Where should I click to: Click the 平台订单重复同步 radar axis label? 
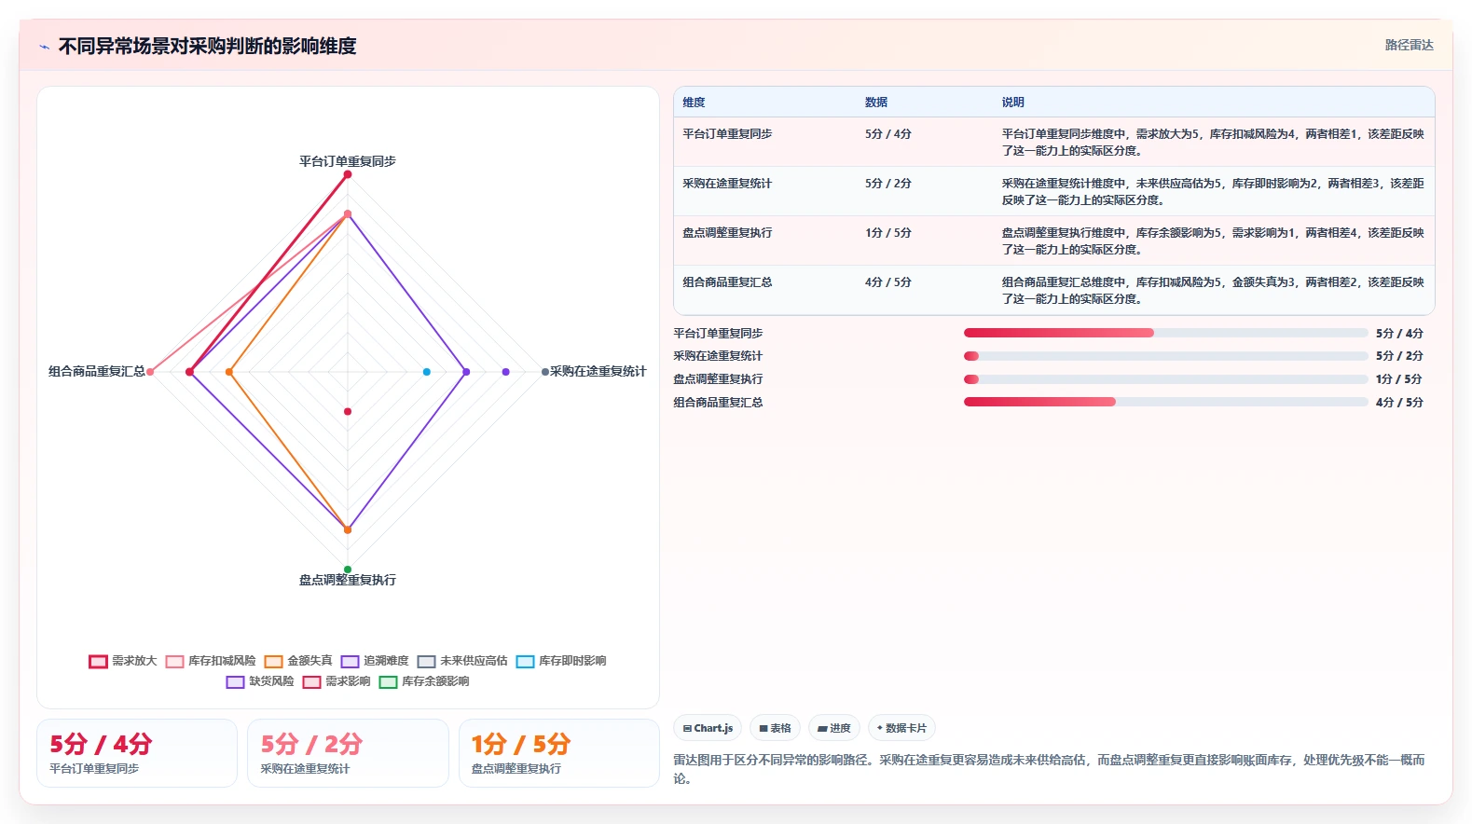click(x=348, y=161)
